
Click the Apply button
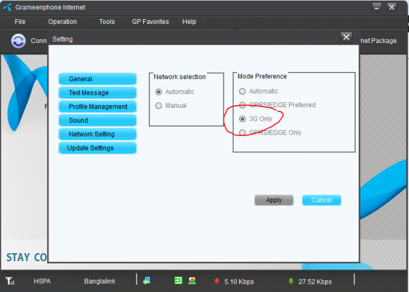274,200
